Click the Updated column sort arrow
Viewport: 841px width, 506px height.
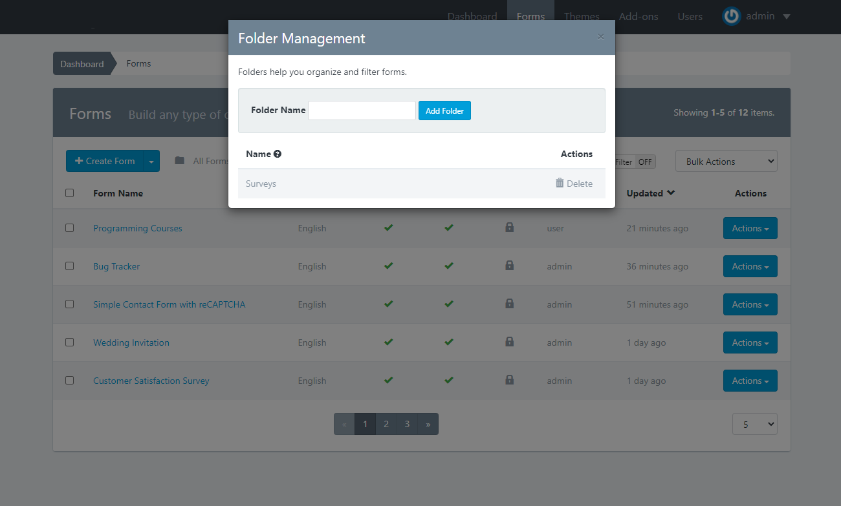671,193
